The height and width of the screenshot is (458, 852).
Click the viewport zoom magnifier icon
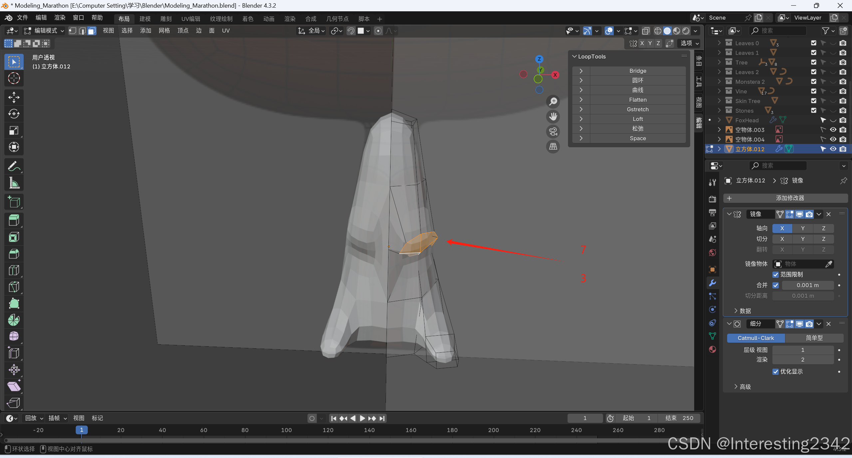click(553, 101)
